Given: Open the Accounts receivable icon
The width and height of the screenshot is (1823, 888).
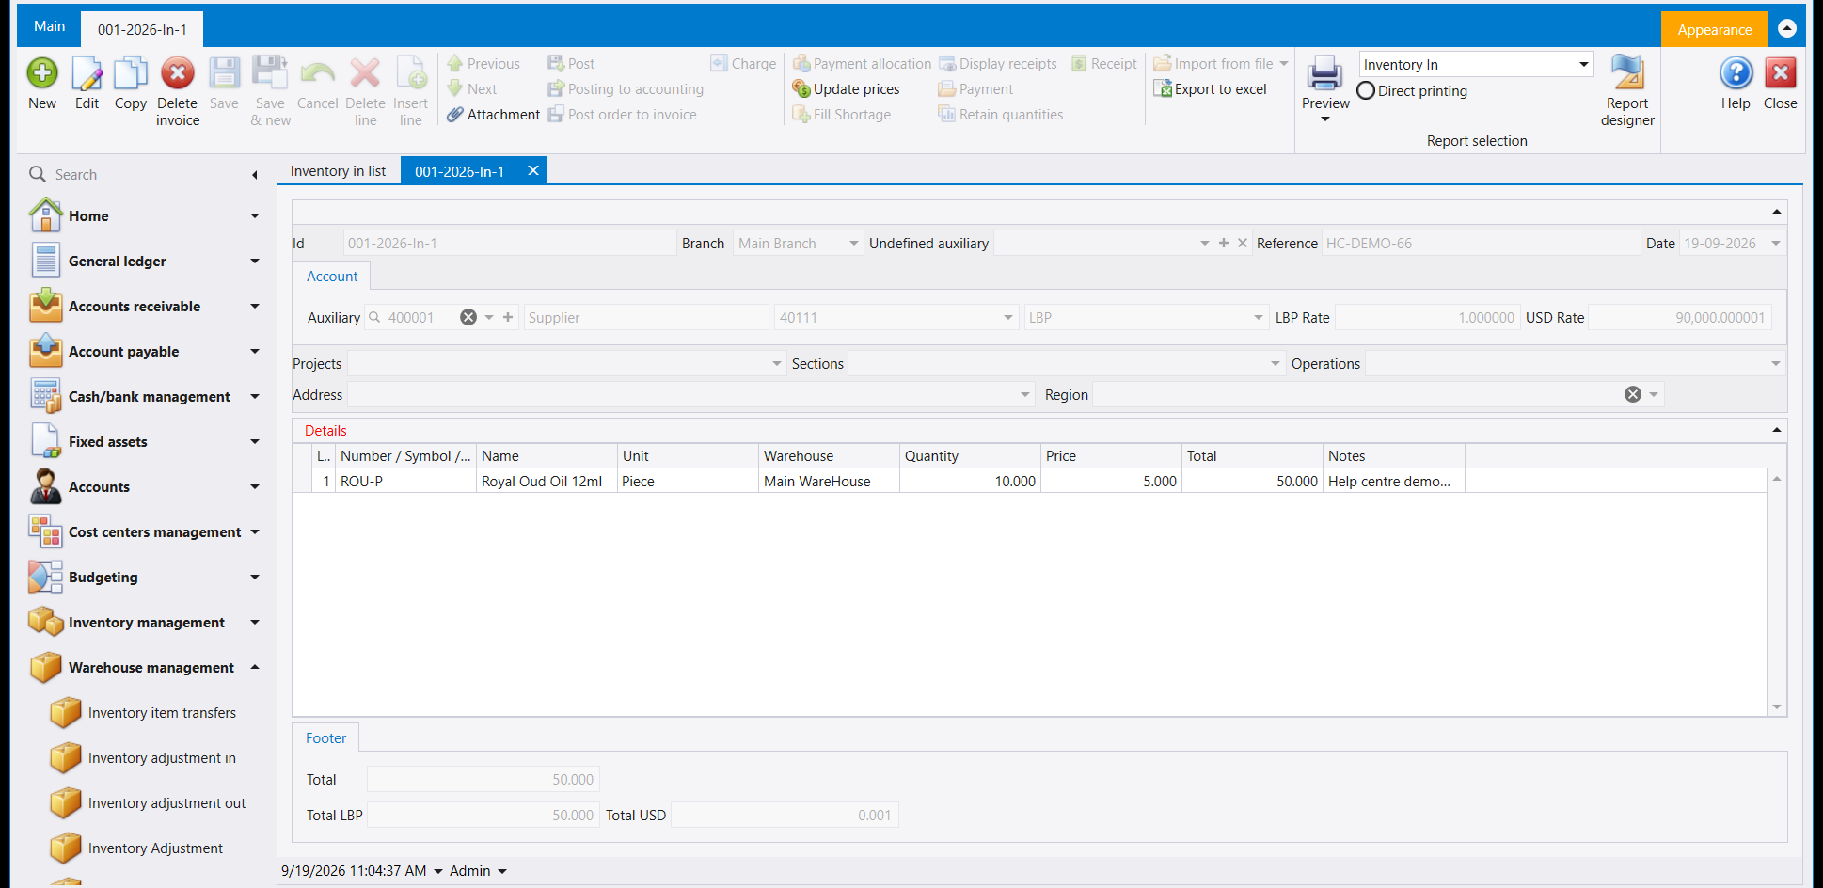Looking at the screenshot, I should pyautogui.click(x=46, y=306).
